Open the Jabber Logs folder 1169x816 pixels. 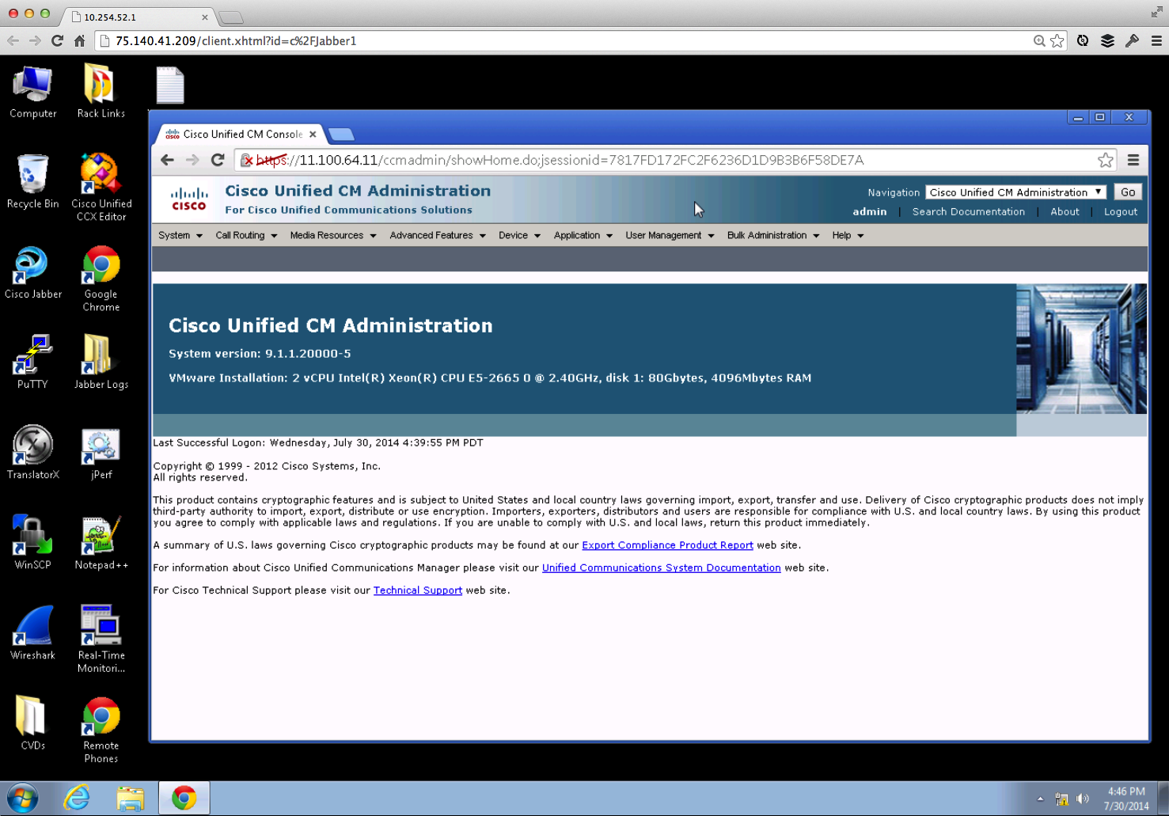(x=101, y=362)
